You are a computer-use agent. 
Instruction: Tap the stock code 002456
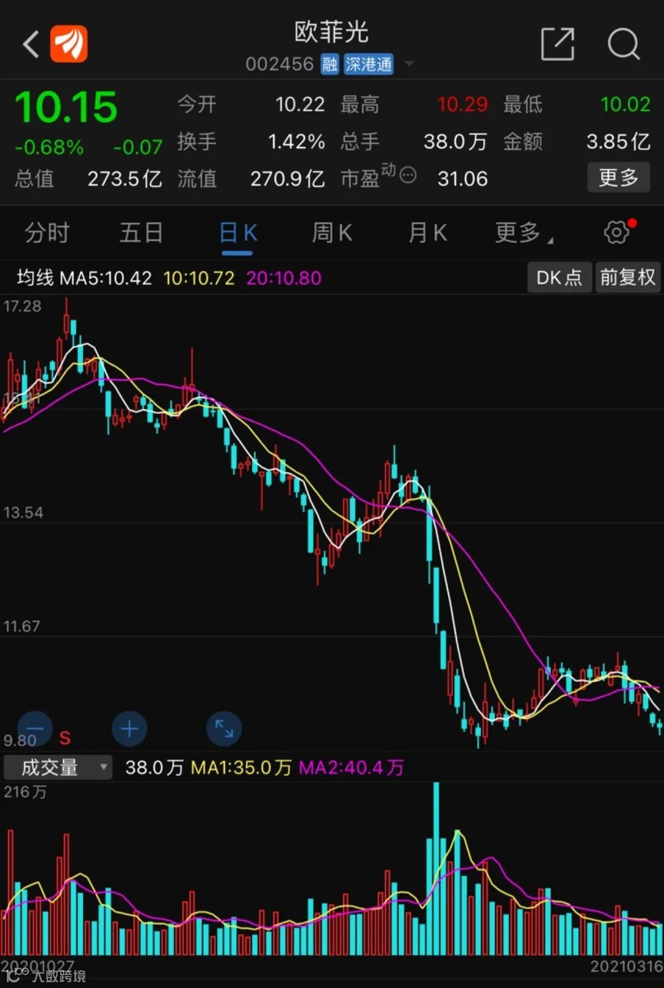click(x=280, y=64)
